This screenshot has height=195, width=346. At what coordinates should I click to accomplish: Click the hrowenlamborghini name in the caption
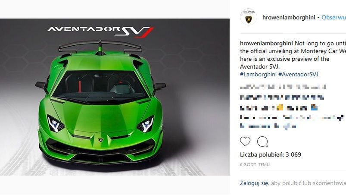266,43
